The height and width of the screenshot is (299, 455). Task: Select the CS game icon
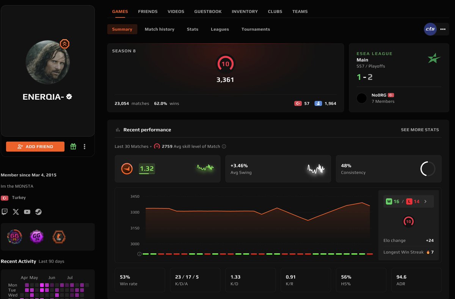coord(430,29)
